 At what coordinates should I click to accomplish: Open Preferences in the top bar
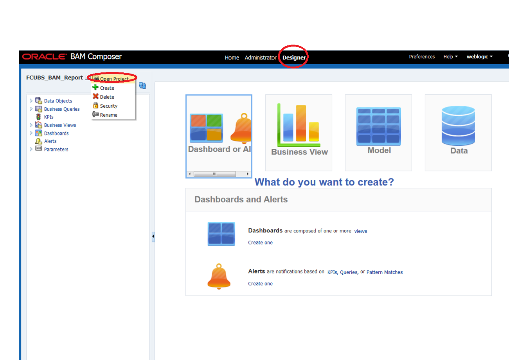(422, 57)
